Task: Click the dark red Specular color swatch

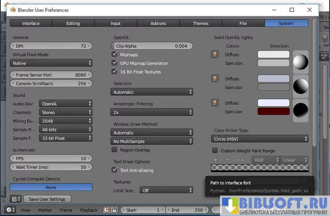Action: (273, 111)
